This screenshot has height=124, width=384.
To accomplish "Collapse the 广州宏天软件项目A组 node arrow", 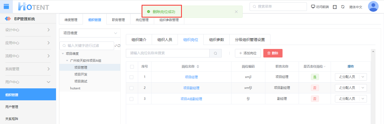I will (x=67, y=60).
